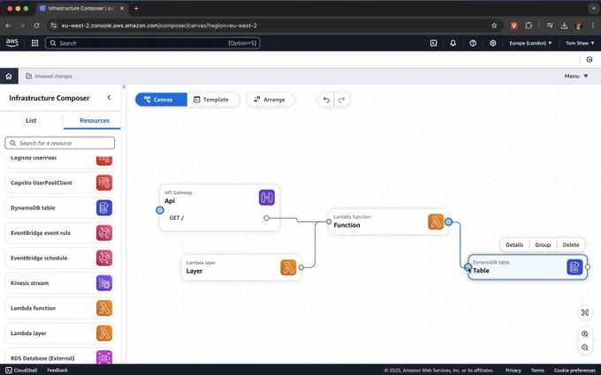The width and height of the screenshot is (601, 375).
Task: Click the Lambda icon on Function card
Action: point(436,221)
